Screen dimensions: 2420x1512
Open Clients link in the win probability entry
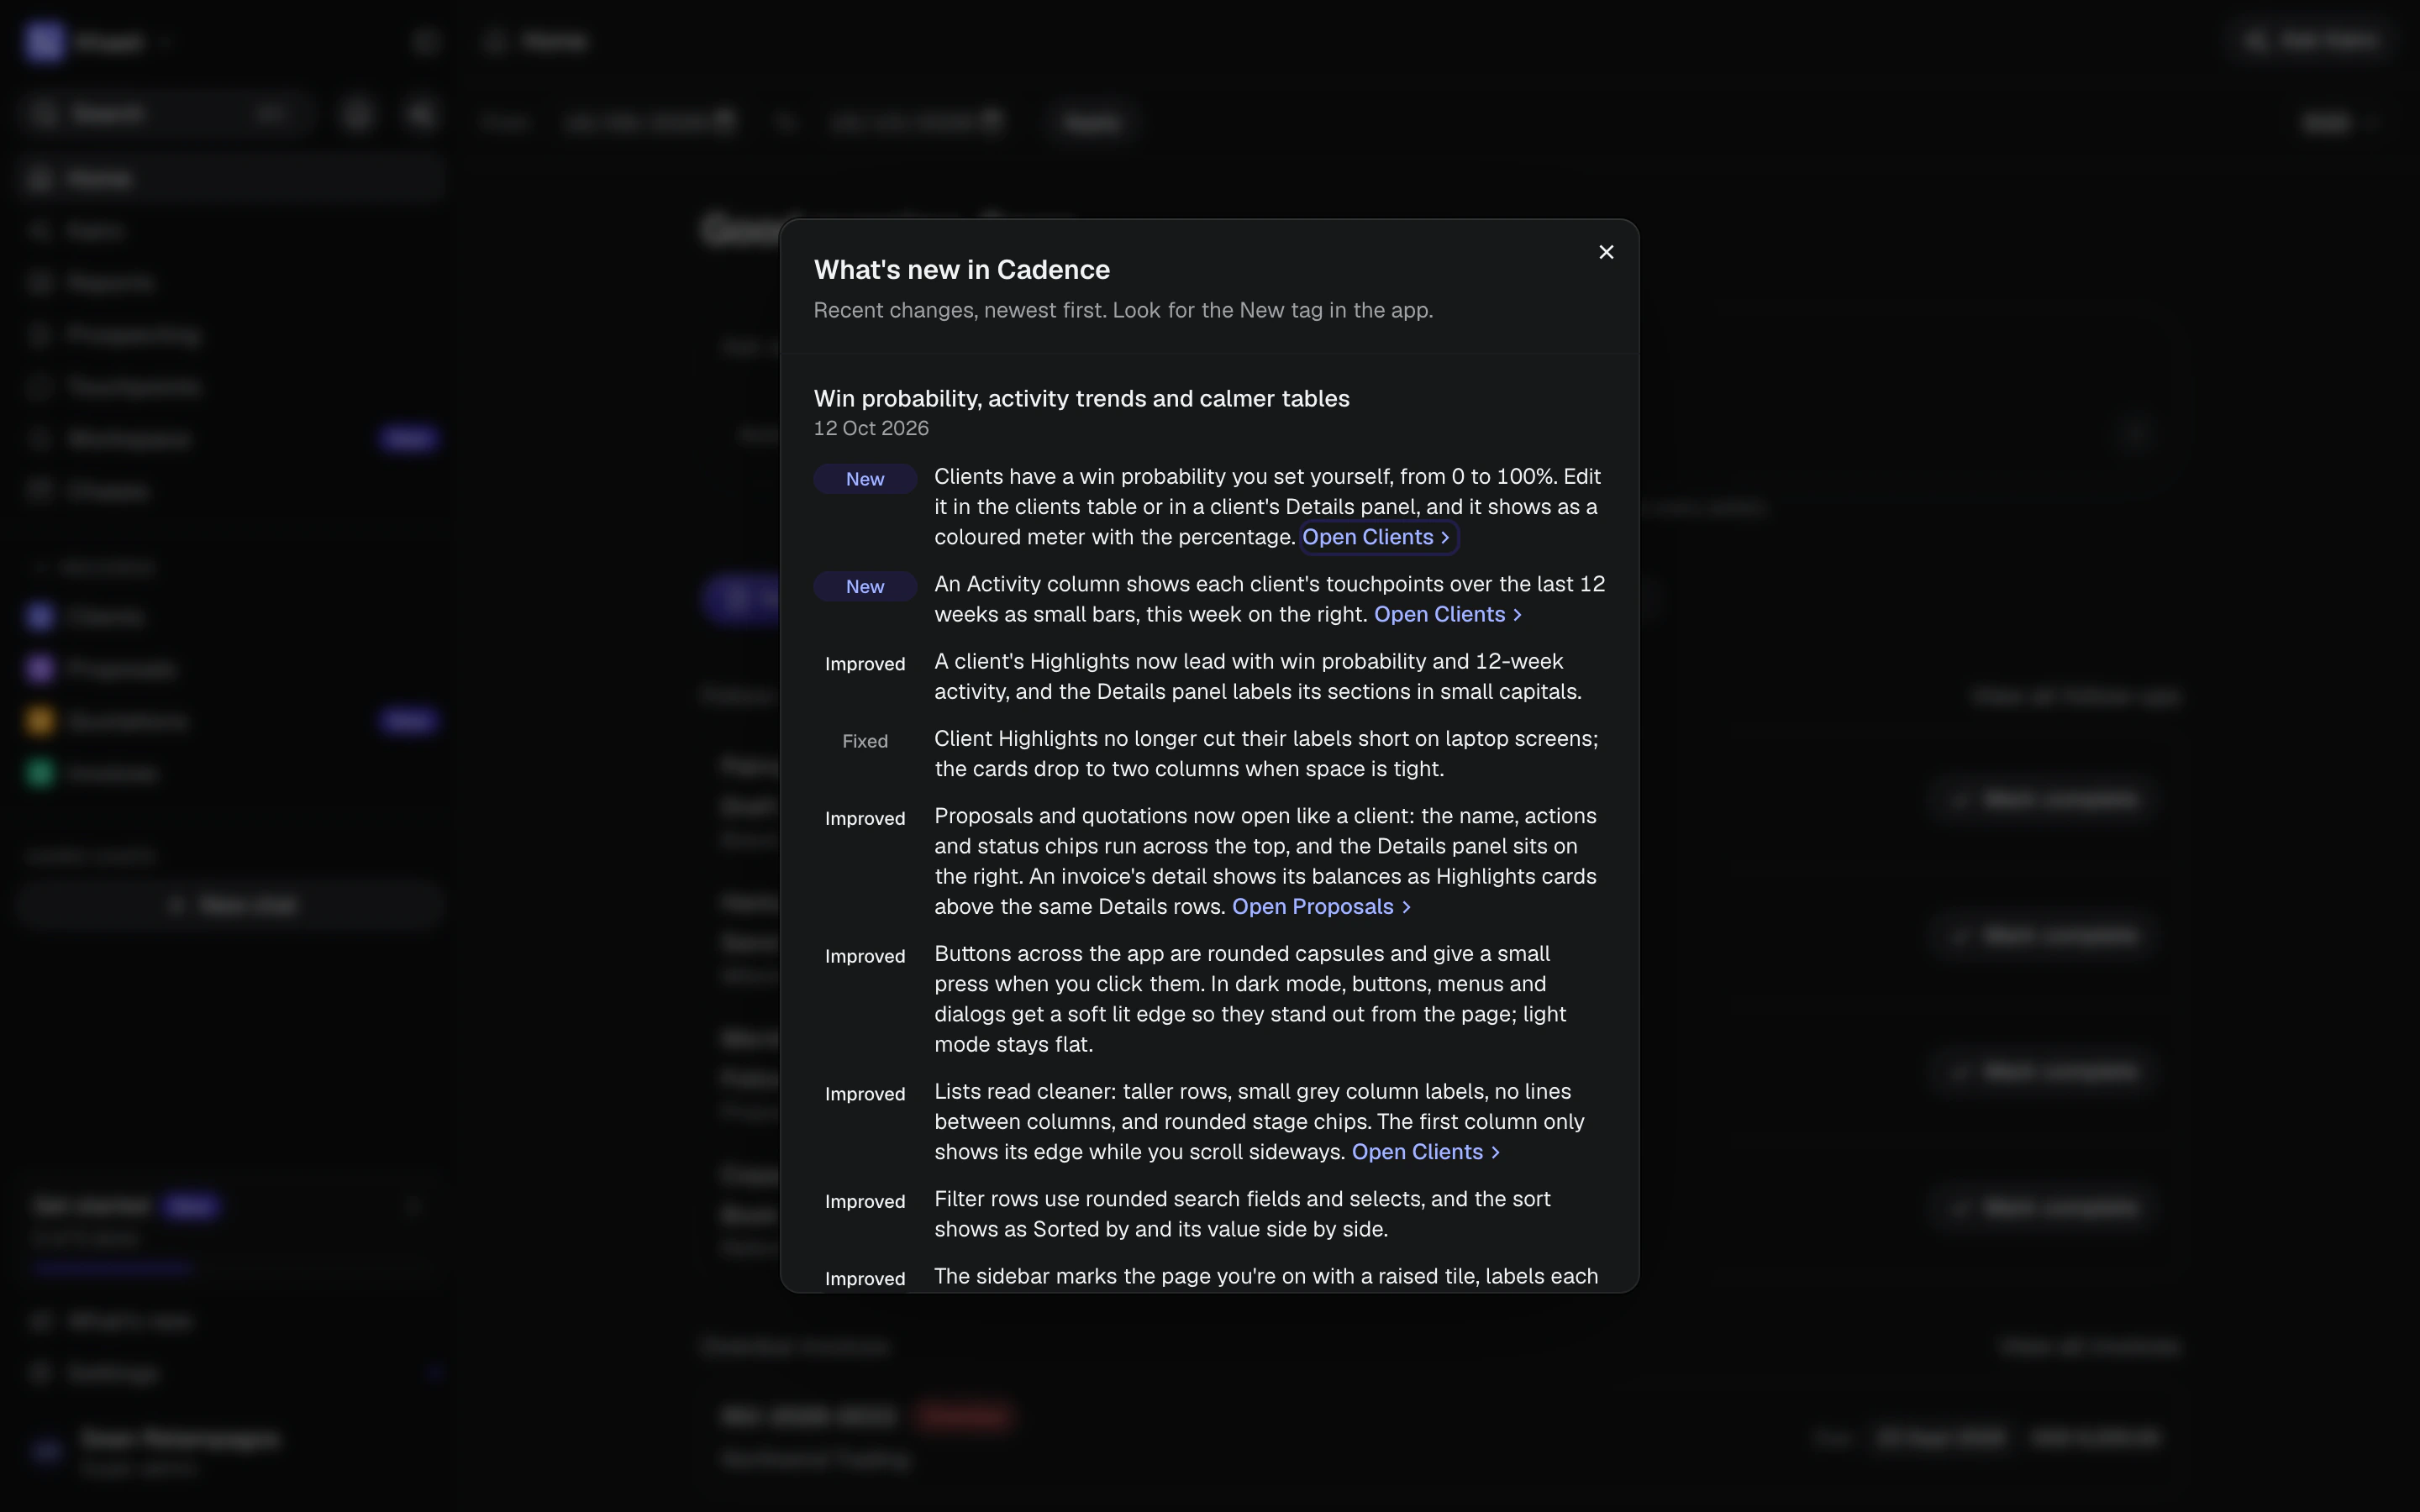[1377, 537]
